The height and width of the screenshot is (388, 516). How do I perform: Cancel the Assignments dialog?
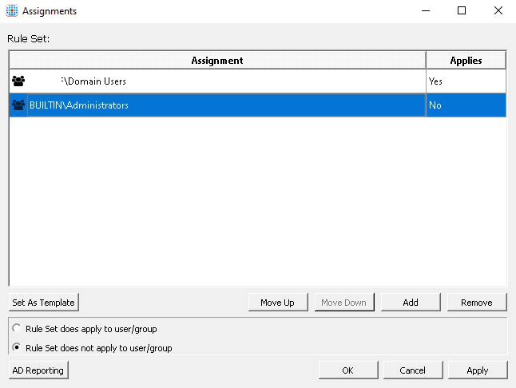412,370
